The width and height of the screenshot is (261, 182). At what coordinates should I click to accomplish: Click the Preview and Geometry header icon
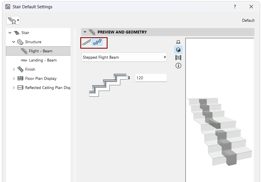pyautogui.click(x=92, y=32)
